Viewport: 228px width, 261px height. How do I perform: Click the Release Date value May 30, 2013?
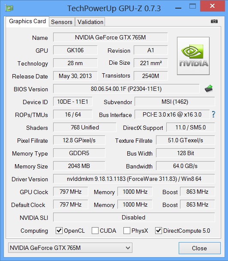point(75,76)
